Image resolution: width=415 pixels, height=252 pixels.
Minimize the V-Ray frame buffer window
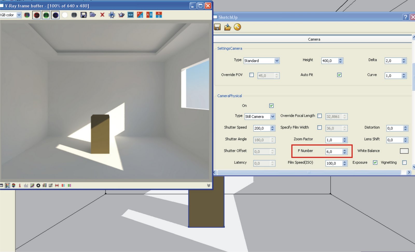193,6
